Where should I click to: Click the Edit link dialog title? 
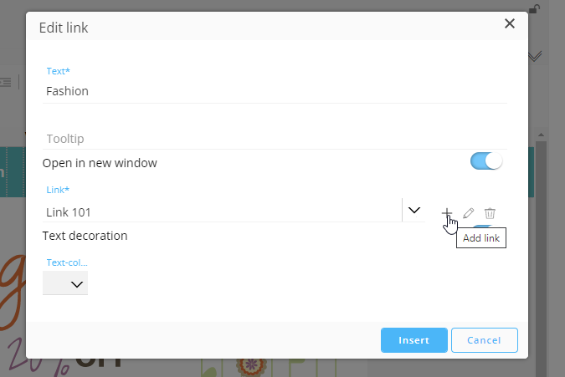point(64,28)
